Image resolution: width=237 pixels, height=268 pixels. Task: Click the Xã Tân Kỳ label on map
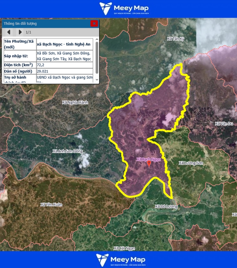point(176,39)
